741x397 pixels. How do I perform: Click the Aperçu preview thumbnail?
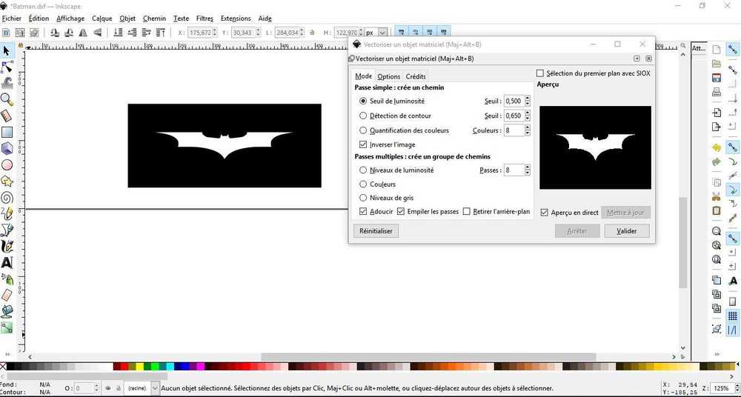point(595,147)
